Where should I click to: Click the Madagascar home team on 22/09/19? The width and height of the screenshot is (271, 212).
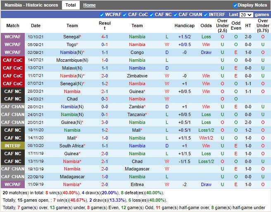pos(72,177)
